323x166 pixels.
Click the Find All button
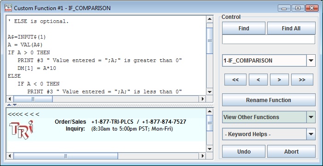(x=291, y=28)
